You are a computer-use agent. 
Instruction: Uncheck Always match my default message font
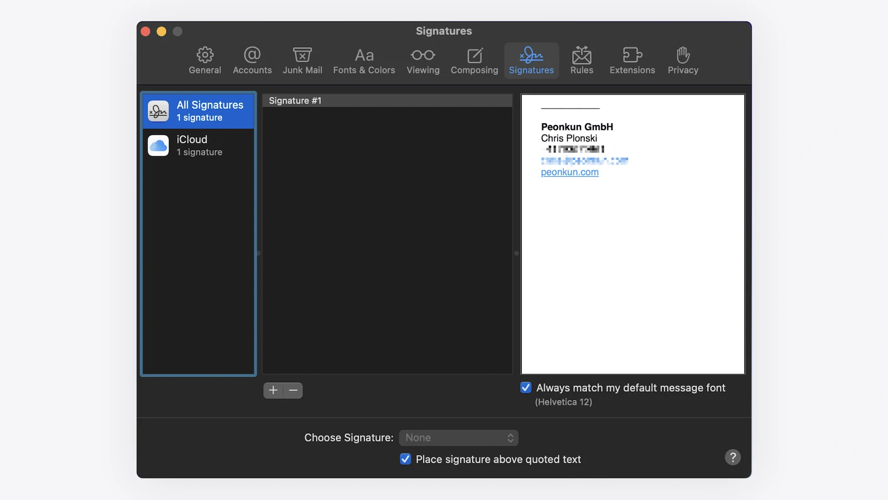(x=526, y=388)
